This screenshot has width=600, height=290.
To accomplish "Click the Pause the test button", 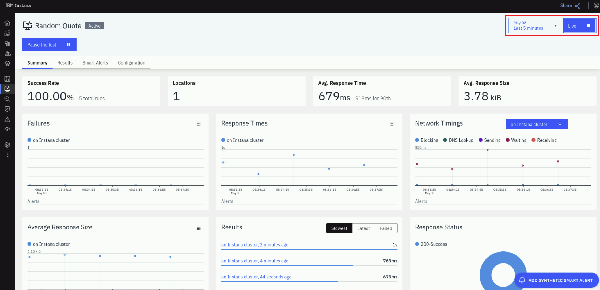I will tap(49, 44).
